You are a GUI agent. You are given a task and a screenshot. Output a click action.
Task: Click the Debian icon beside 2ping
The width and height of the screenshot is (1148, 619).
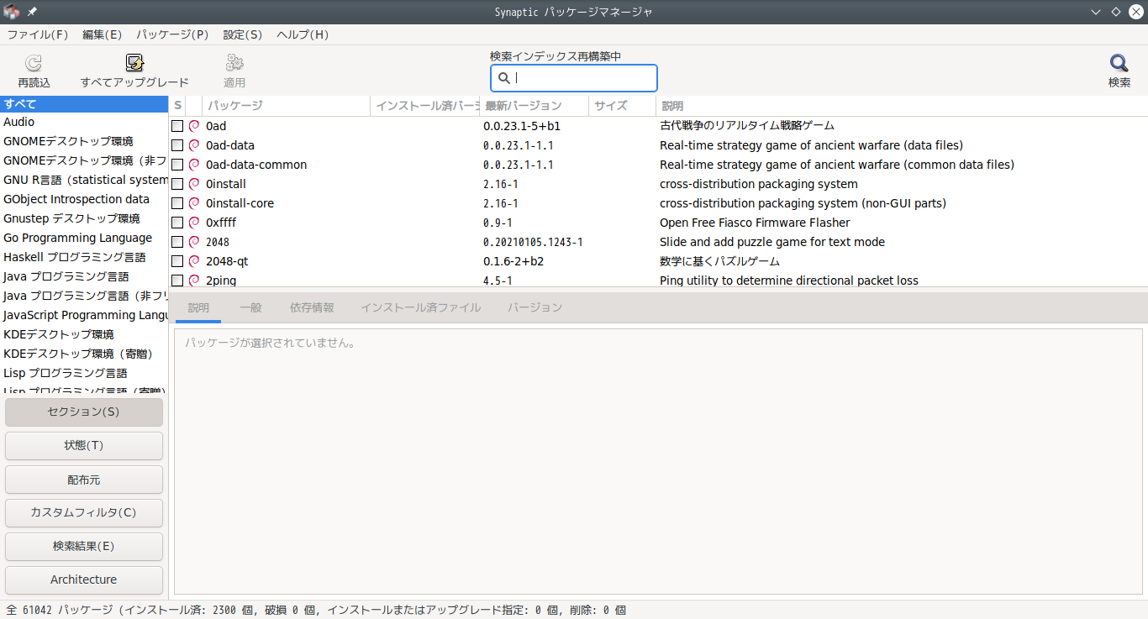click(194, 281)
